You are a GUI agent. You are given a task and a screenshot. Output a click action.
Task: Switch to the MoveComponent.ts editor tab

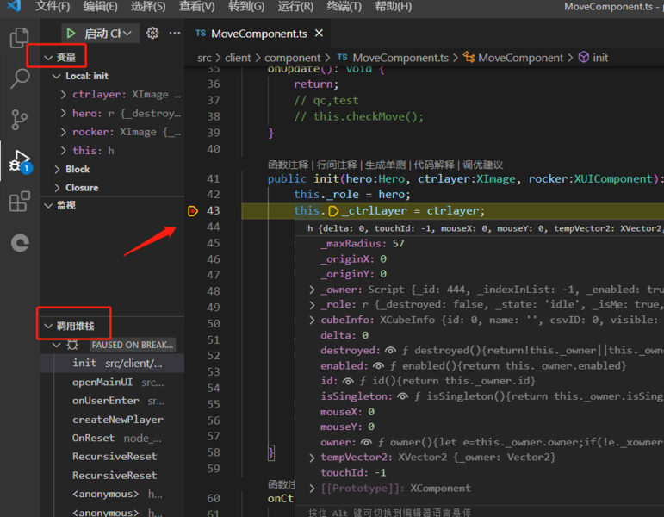pos(258,34)
